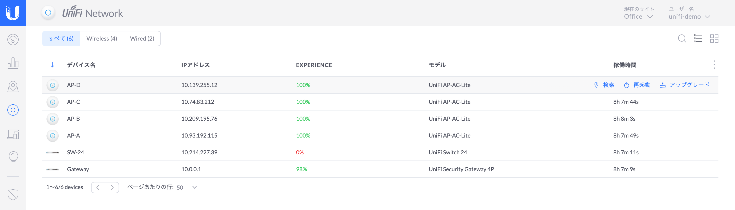Click the Ubiquiti logo in the sidebar

point(13,13)
